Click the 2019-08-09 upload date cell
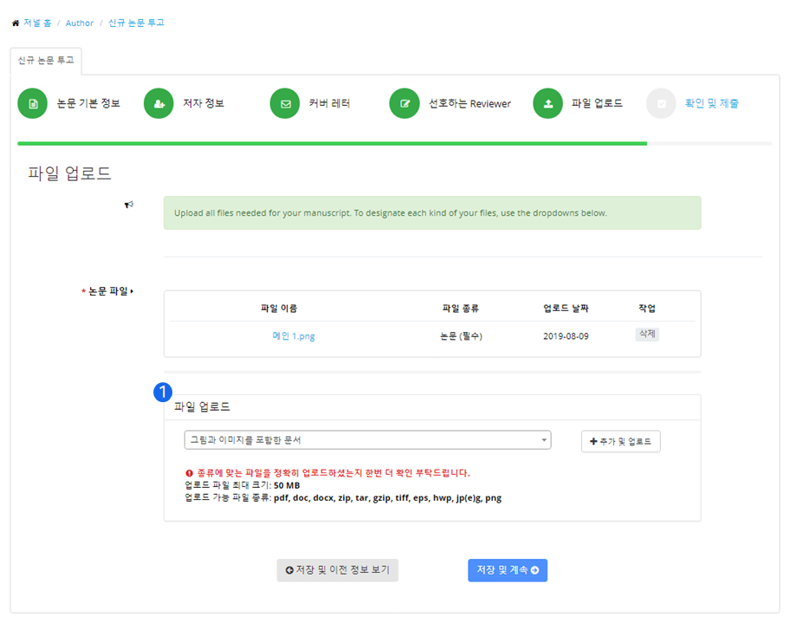Image resolution: width=790 pixels, height=624 pixels. (566, 336)
